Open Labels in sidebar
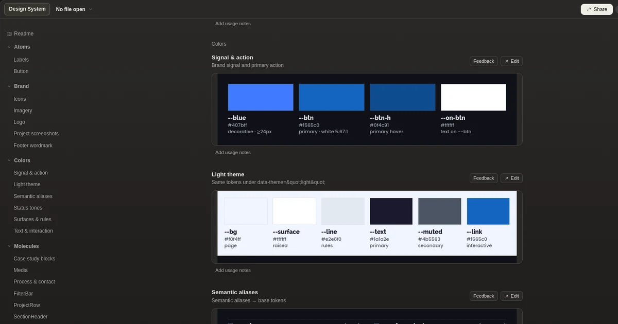Viewport: 618px width, 324px height. tap(21, 60)
